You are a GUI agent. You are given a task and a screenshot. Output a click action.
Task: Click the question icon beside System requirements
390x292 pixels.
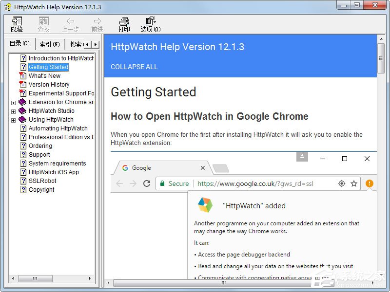pos(23,163)
